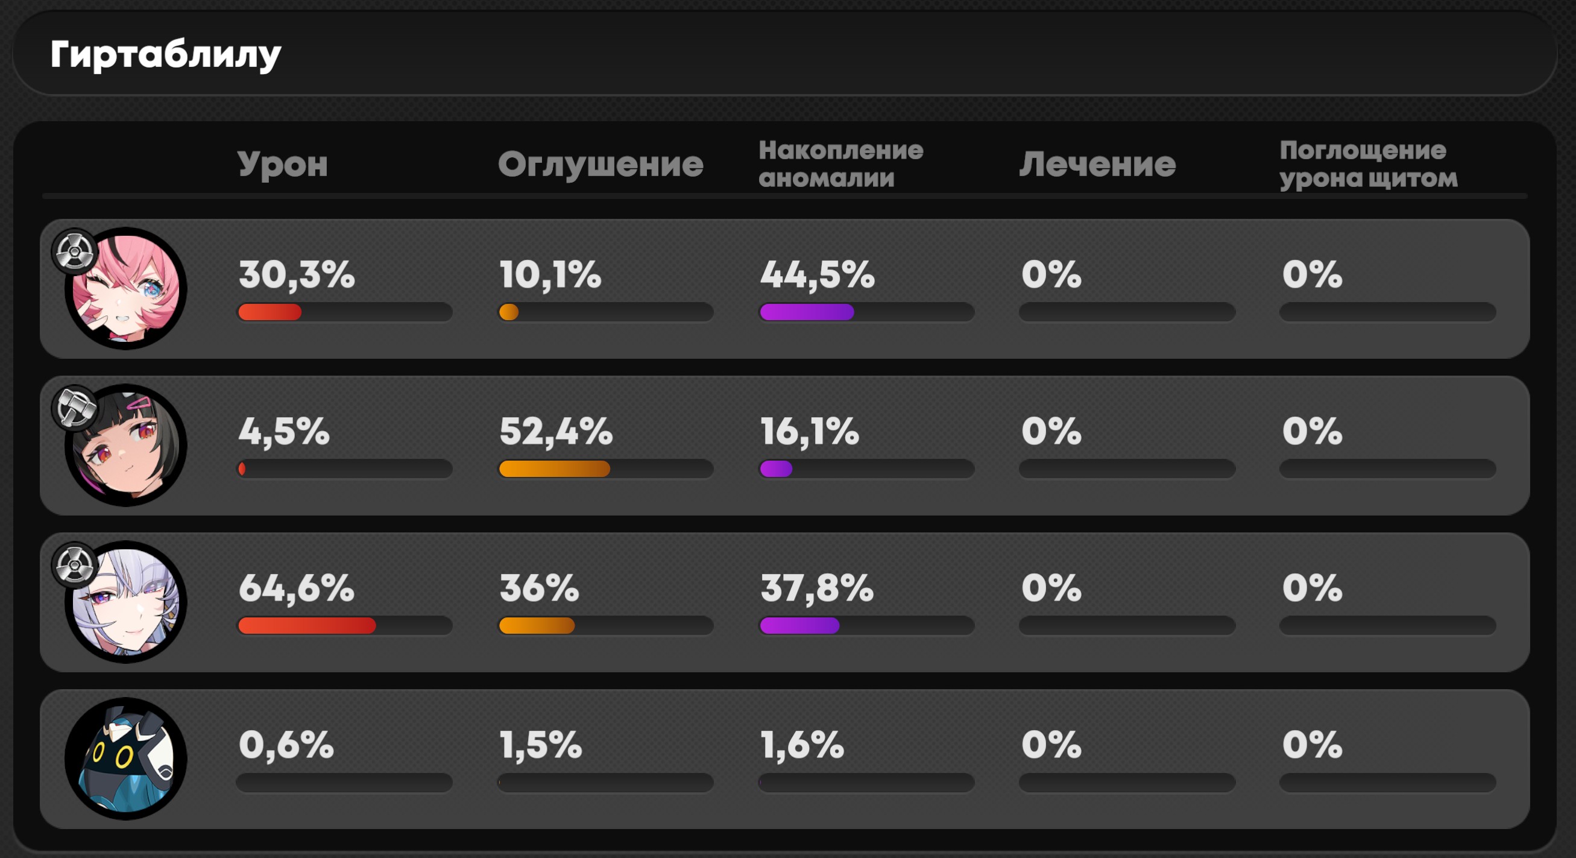Viewport: 1576px width, 858px height.
Task: Click the 37,8% anomaly buildup value
Action: pos(817,588)
